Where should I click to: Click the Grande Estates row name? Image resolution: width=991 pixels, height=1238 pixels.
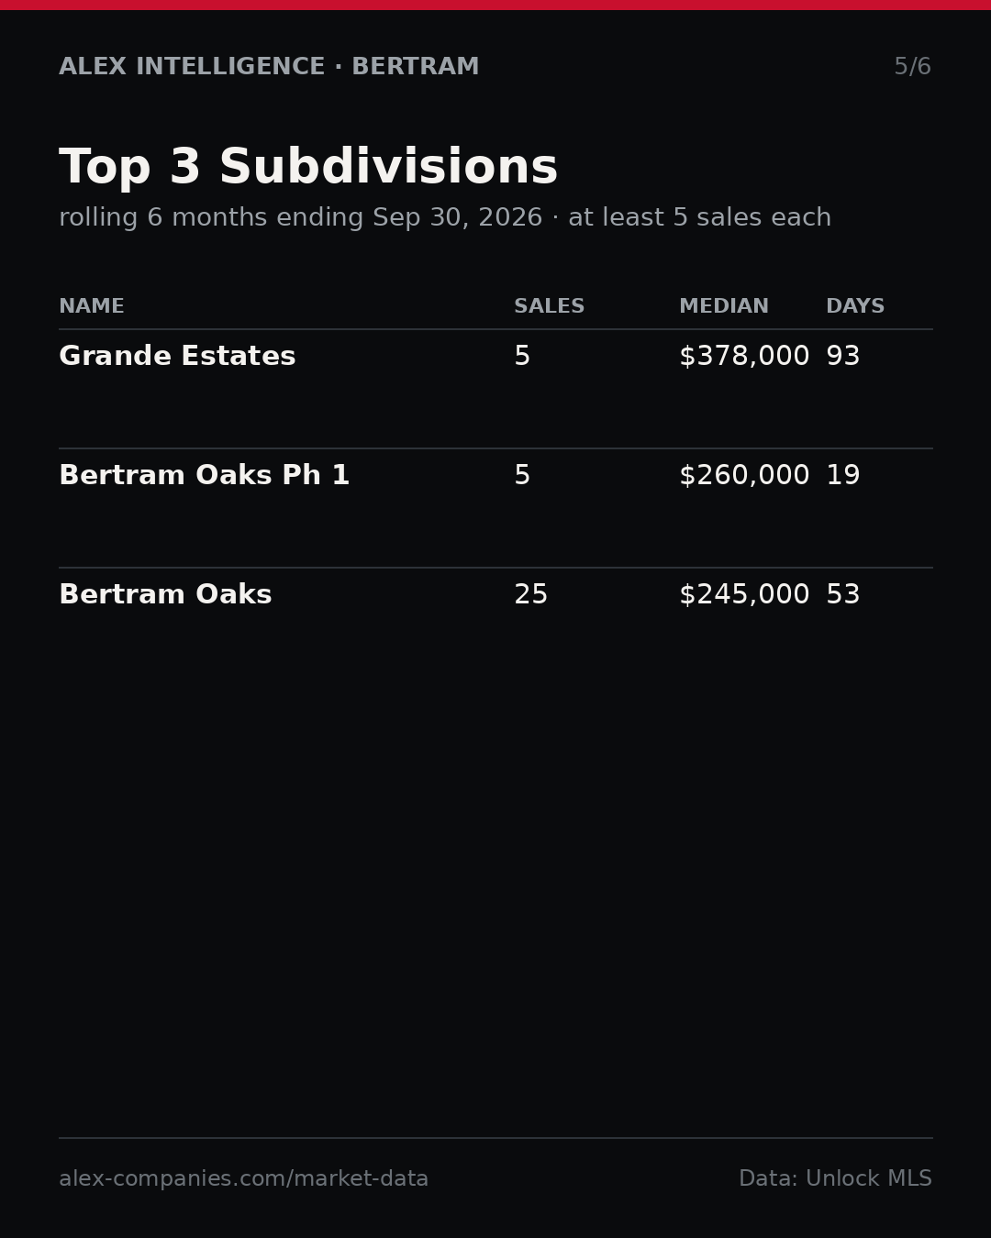pos(177,357)
